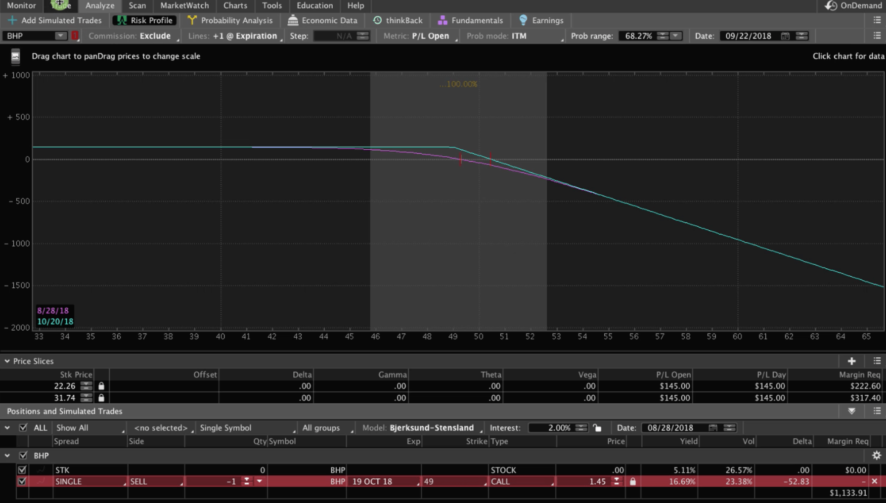Open the thinkBack tab
The width and height of the screenshot is (886, 503).
[398, 20]
